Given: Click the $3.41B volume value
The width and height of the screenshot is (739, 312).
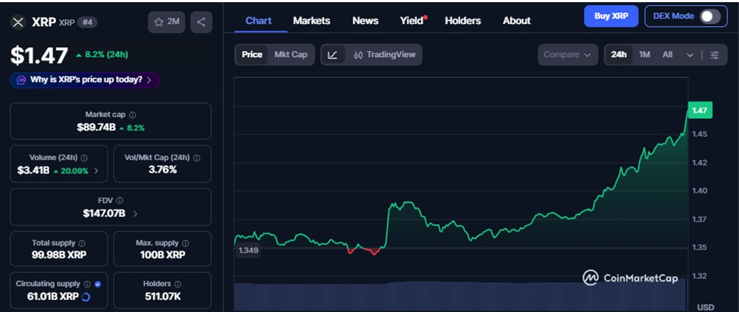Looking at the screenshot, I should click(33, 170).
